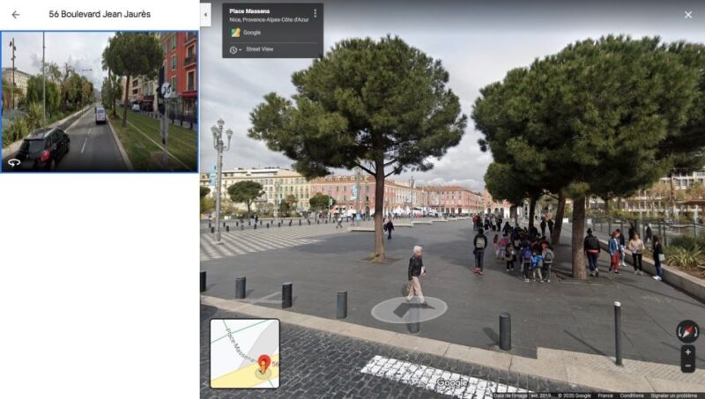Open the three-dot menu on Place Massena card
This screenshot has height=399, width=705.
pyautogui.click(x=315, y=13)
